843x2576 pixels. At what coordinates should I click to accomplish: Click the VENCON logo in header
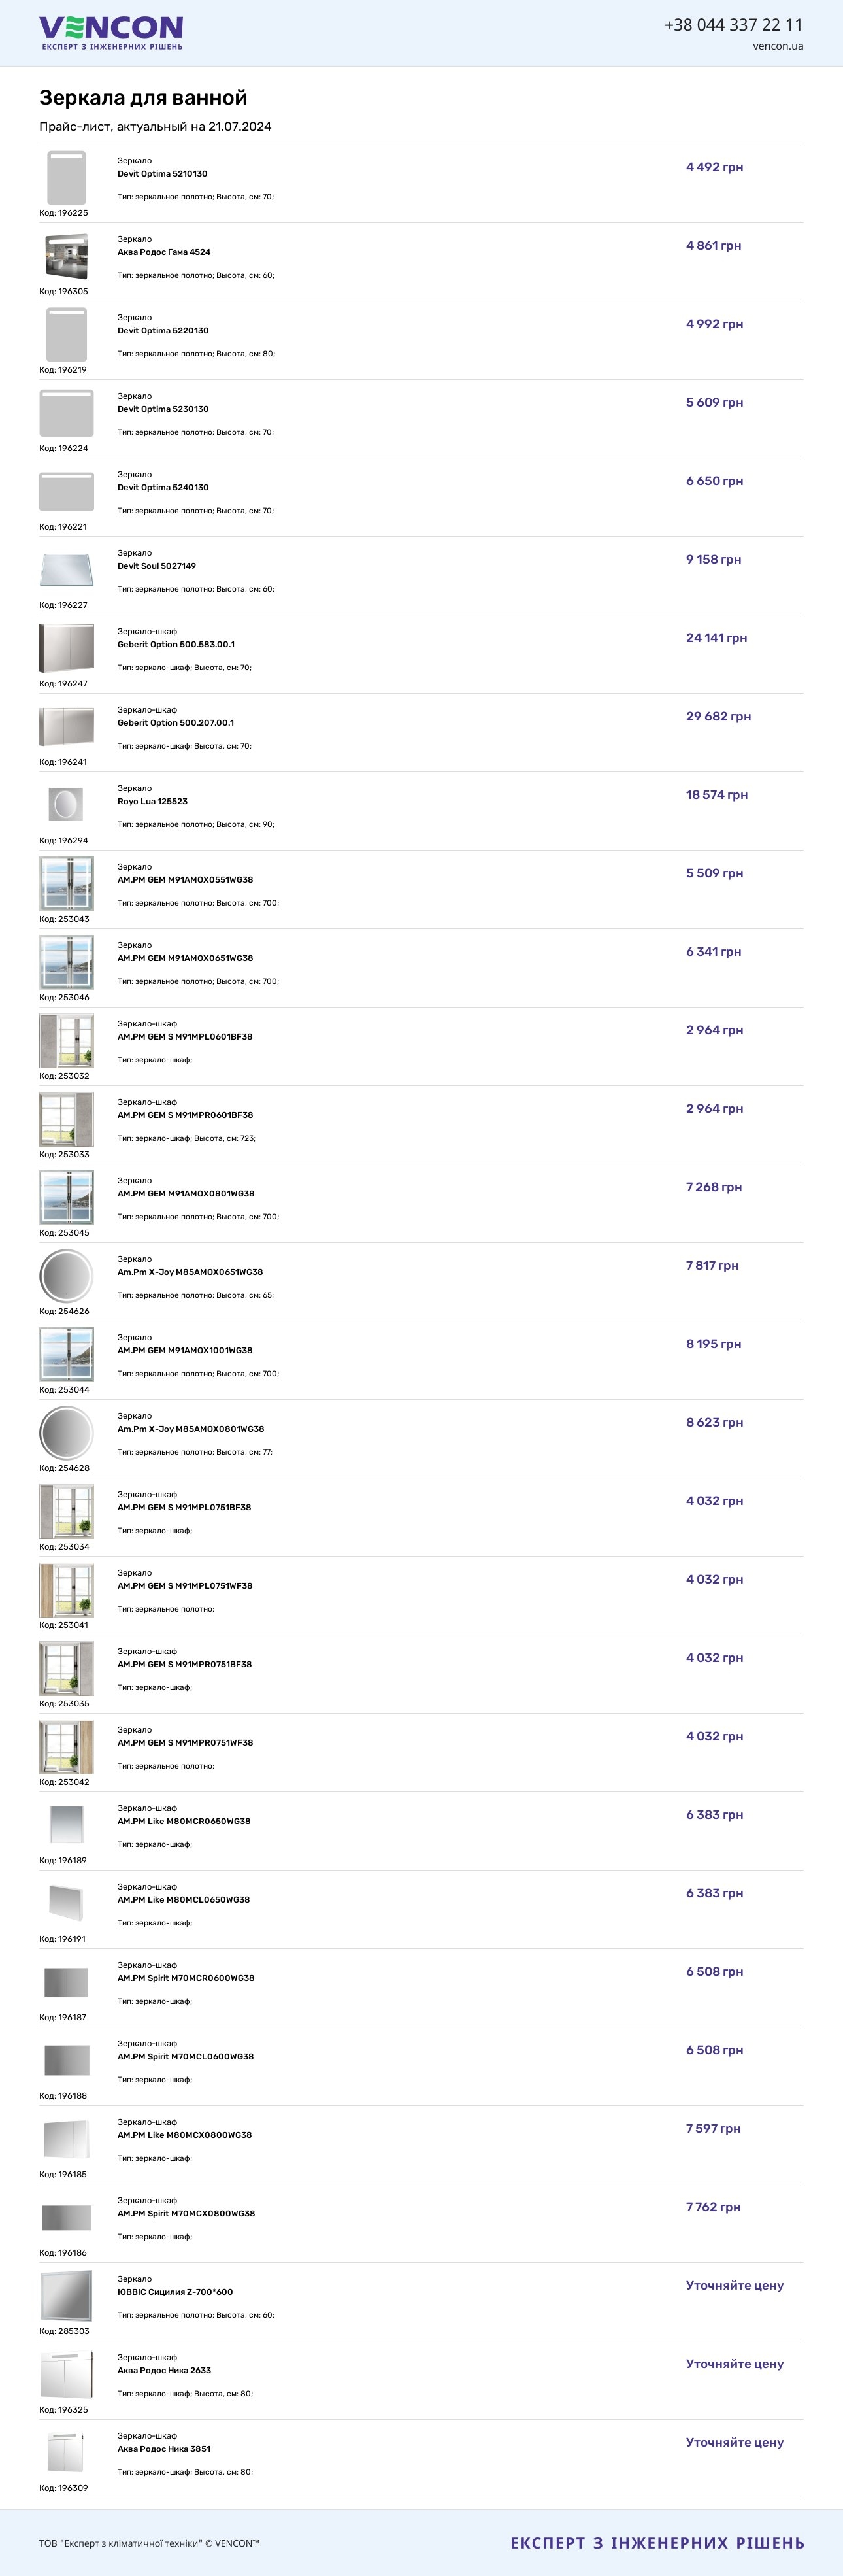pos(111,32)
